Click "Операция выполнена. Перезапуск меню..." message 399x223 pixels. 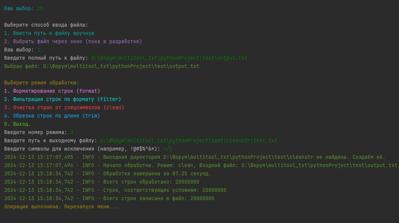[61, 206]
